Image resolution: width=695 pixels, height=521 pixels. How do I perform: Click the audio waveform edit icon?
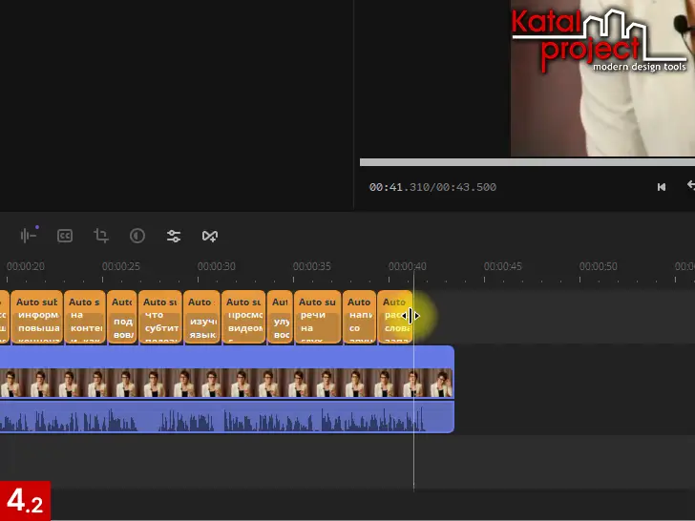[x=29, y=236]
